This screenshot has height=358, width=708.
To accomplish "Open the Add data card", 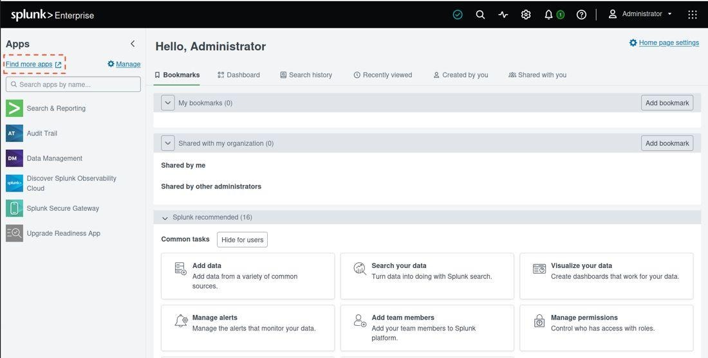I will tap(248, 276).
